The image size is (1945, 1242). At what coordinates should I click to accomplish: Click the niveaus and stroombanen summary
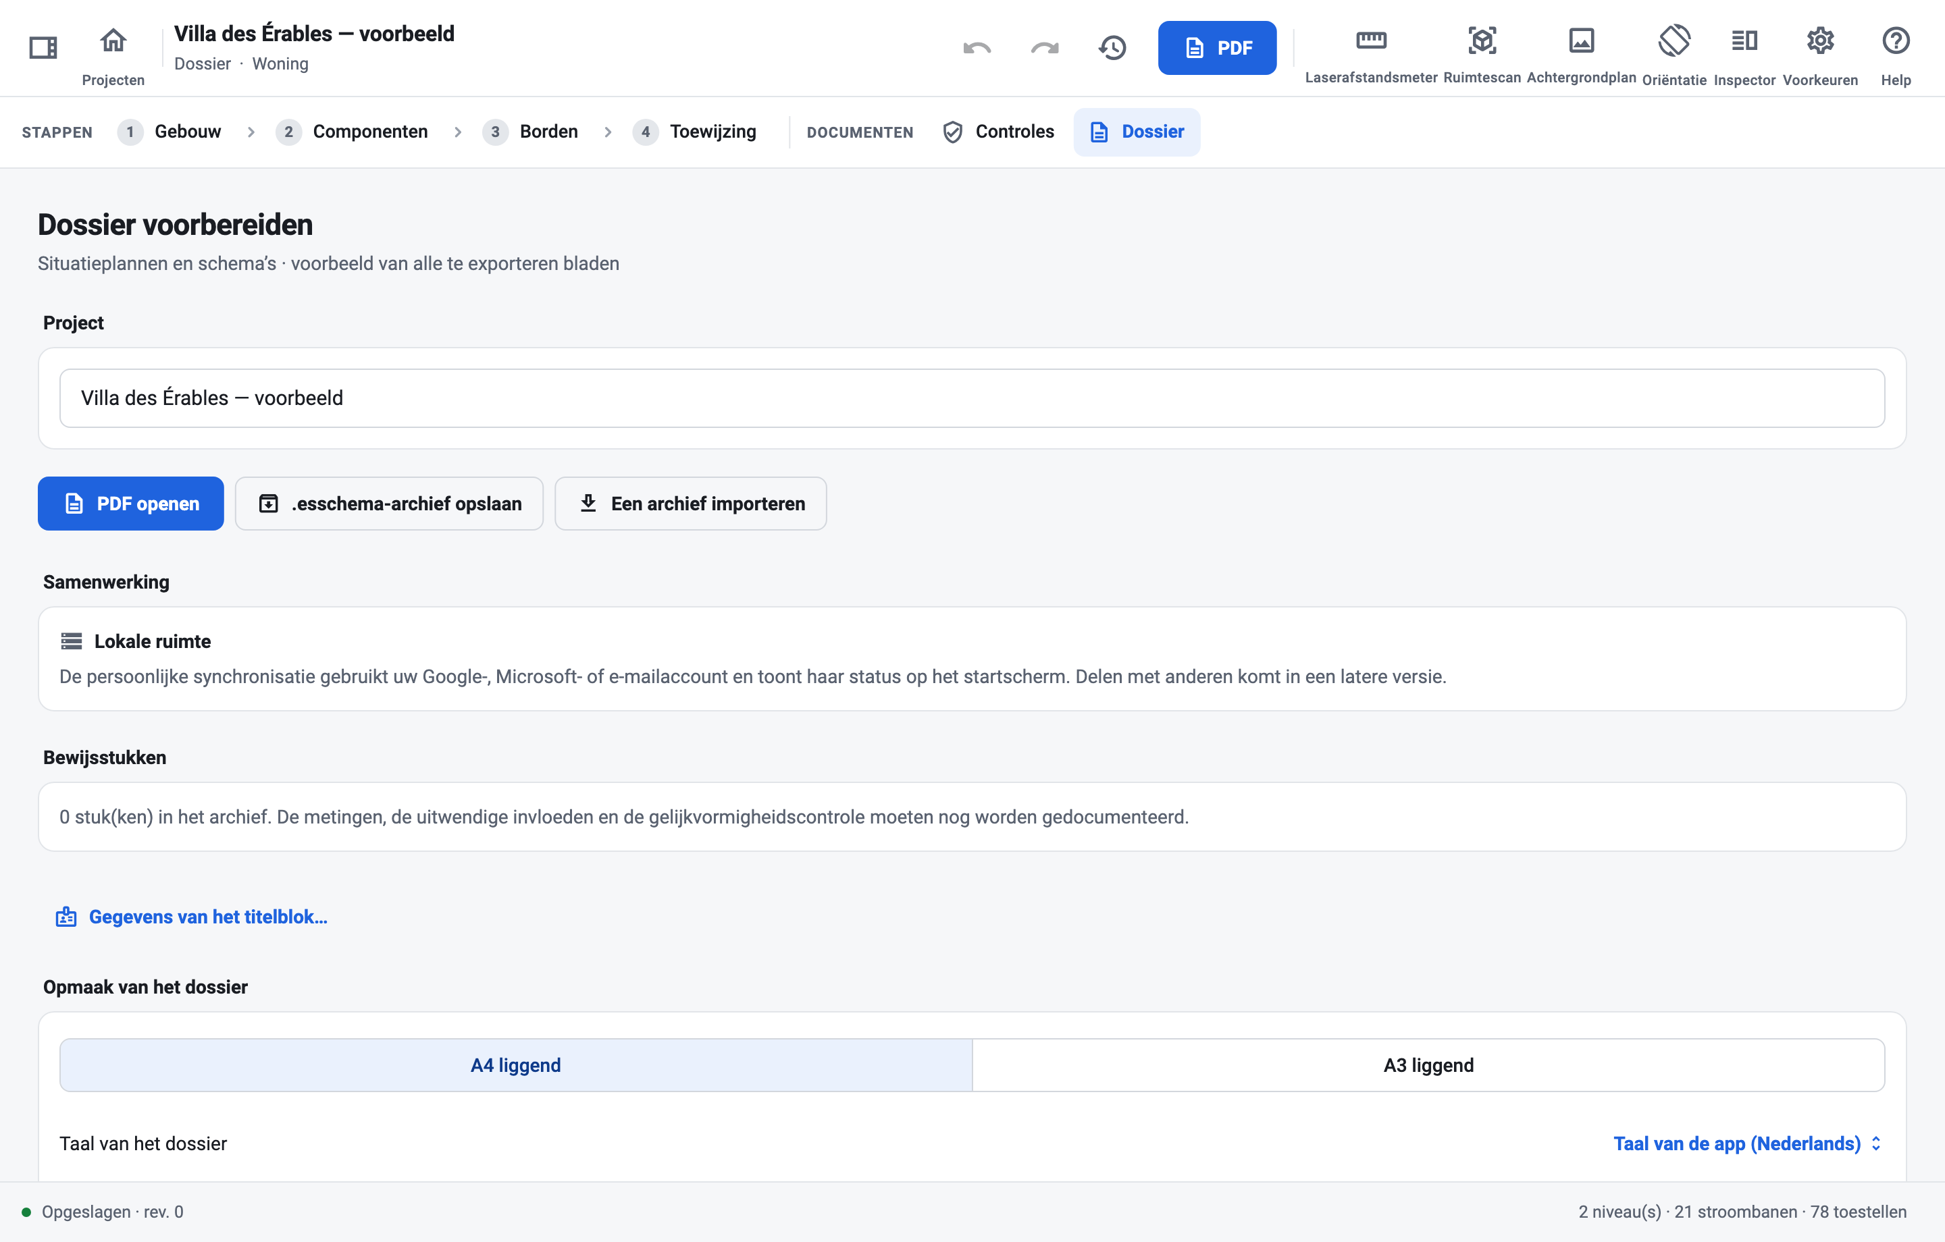(1742, 1212)
